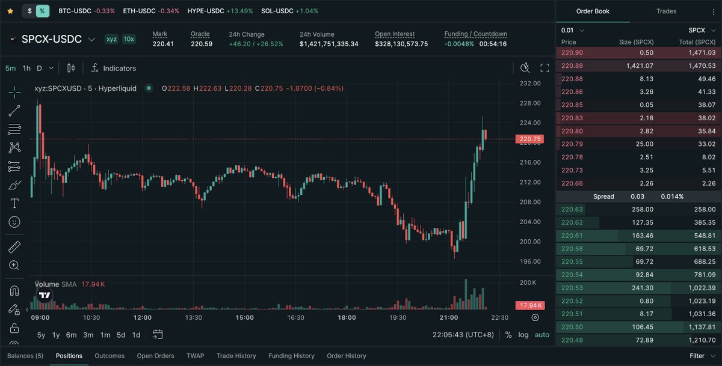
Task: Click the 220.90 ask price row
Action: [639, 53]
